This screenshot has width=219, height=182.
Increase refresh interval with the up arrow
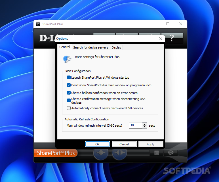pyautogui.click(x=145, y=124)
